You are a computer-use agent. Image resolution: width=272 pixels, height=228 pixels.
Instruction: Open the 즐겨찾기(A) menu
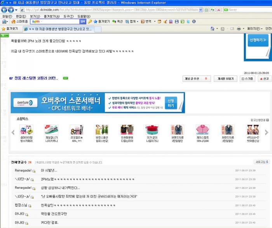pos(52,16)
